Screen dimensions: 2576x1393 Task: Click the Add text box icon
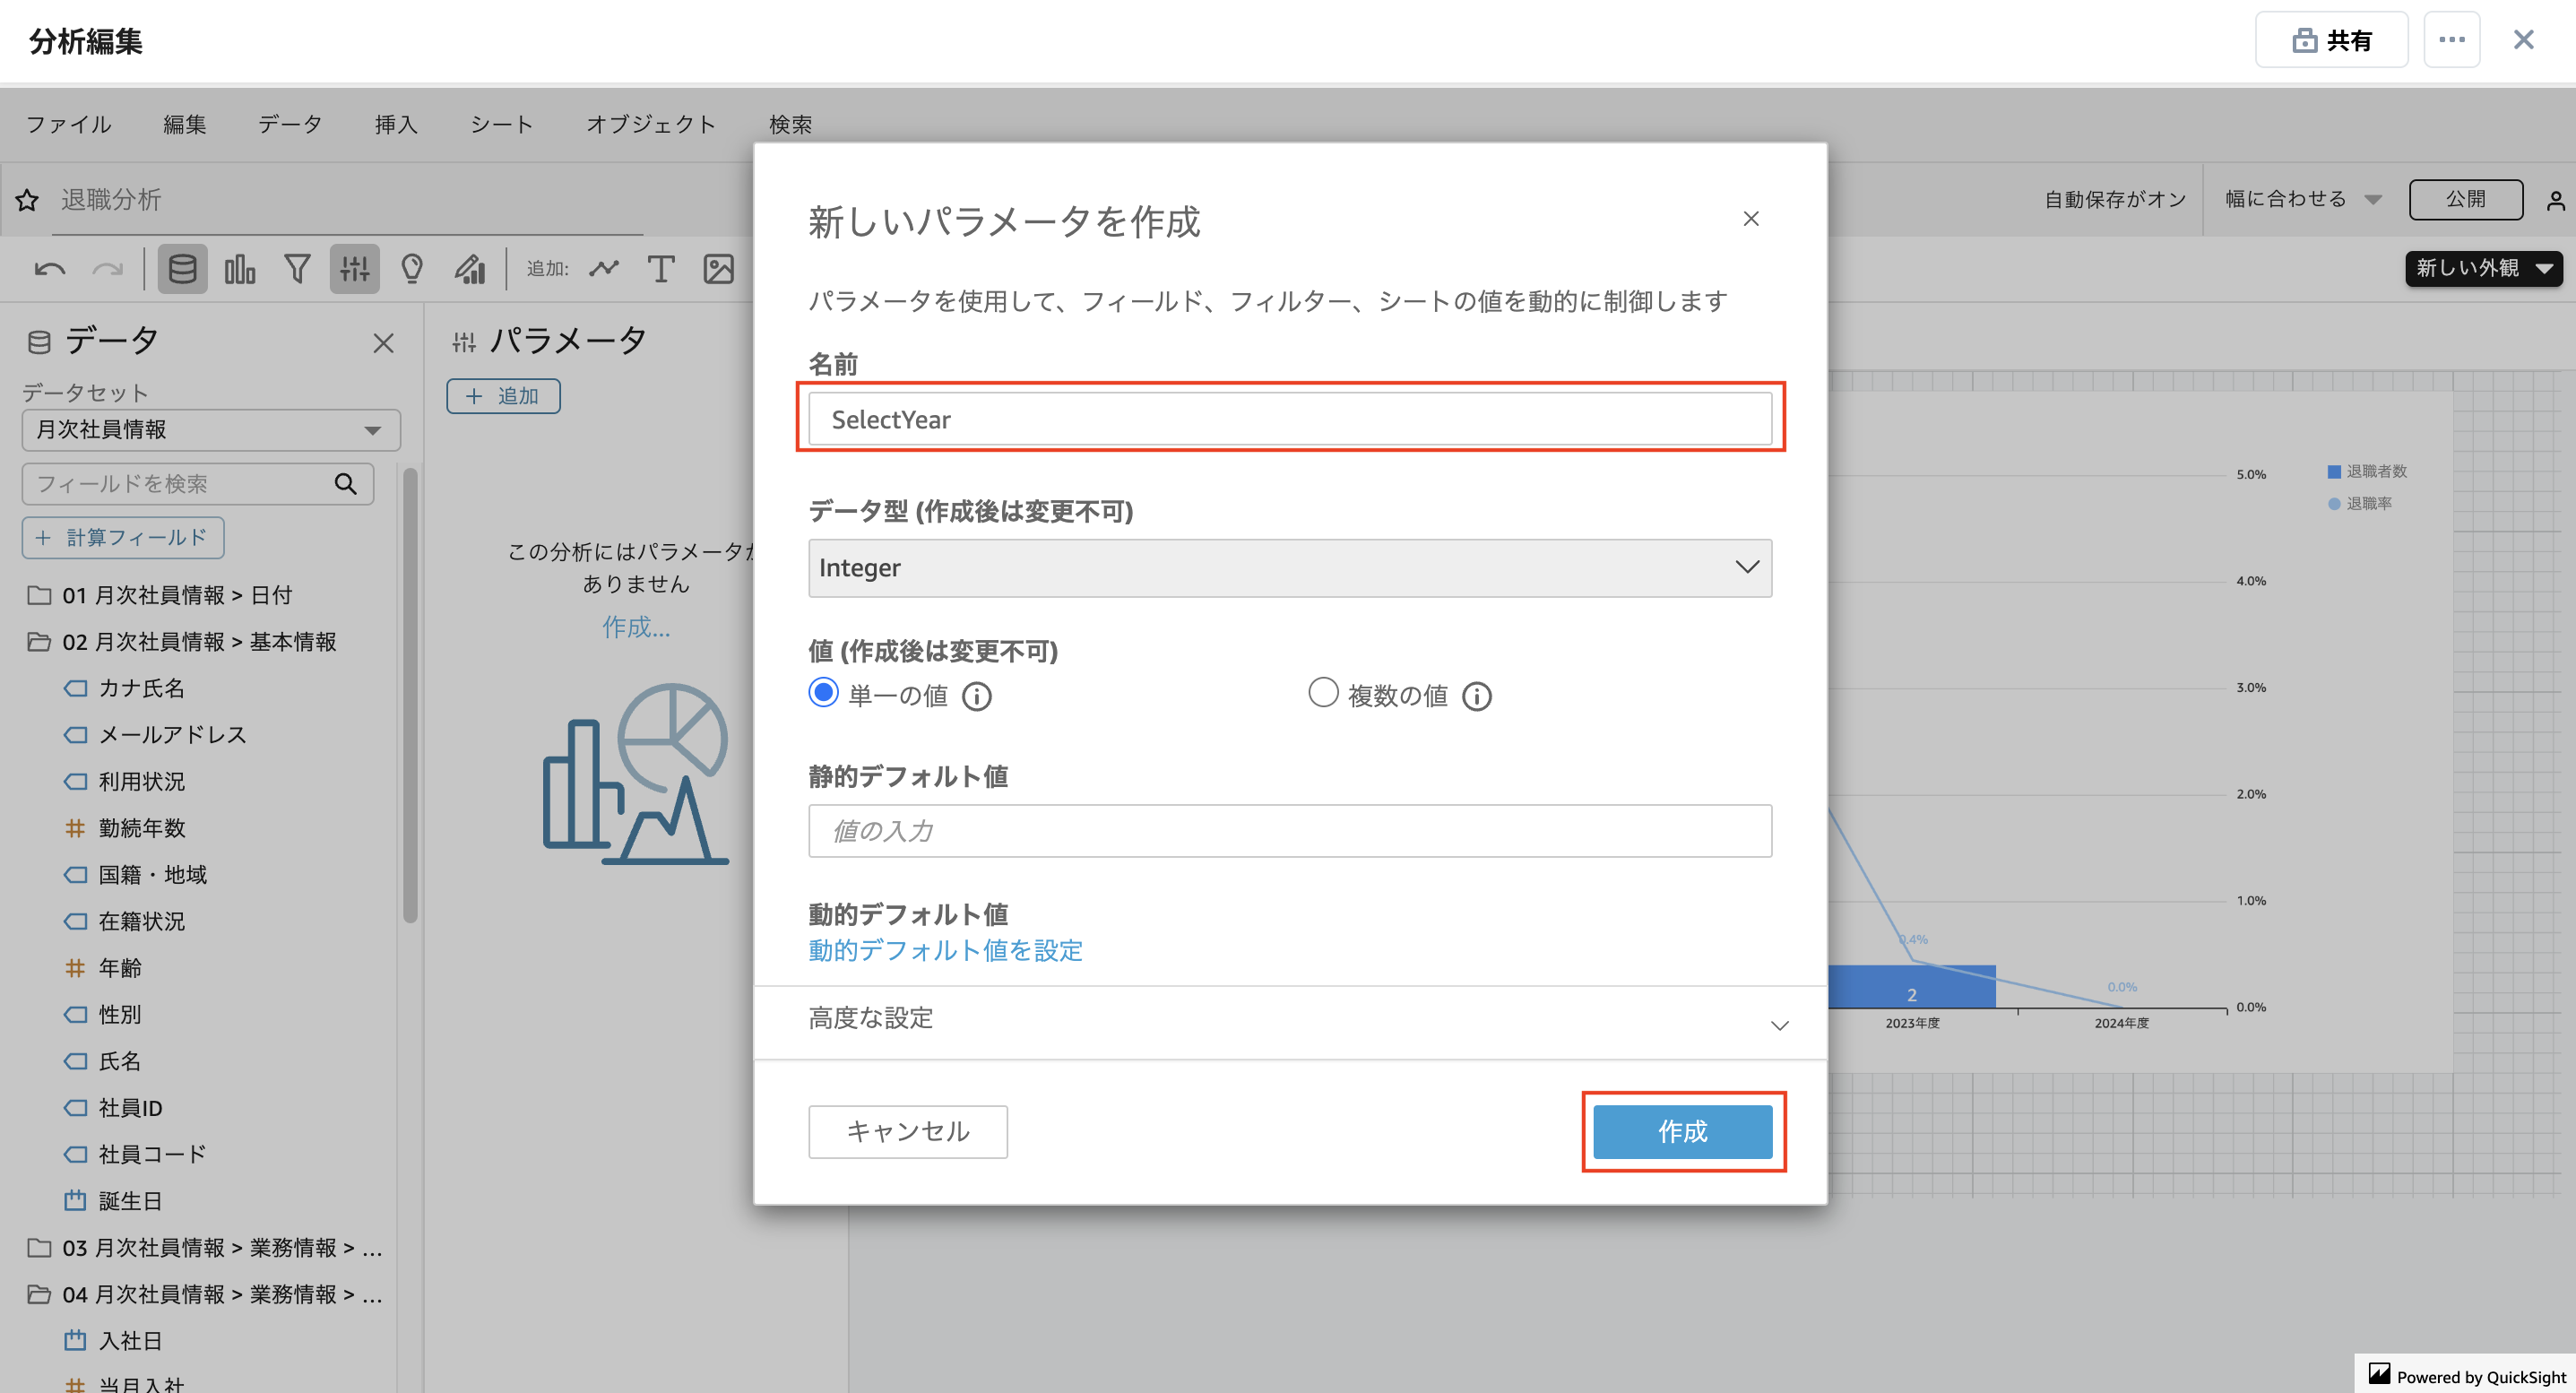(x=660, y=269)
